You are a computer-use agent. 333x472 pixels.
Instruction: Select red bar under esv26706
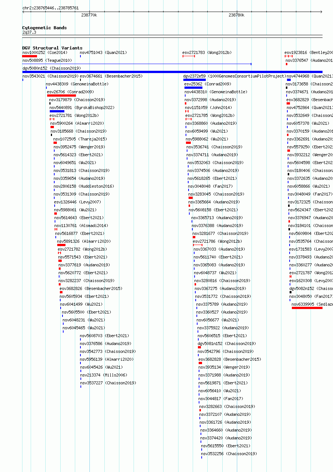(61, 96)
